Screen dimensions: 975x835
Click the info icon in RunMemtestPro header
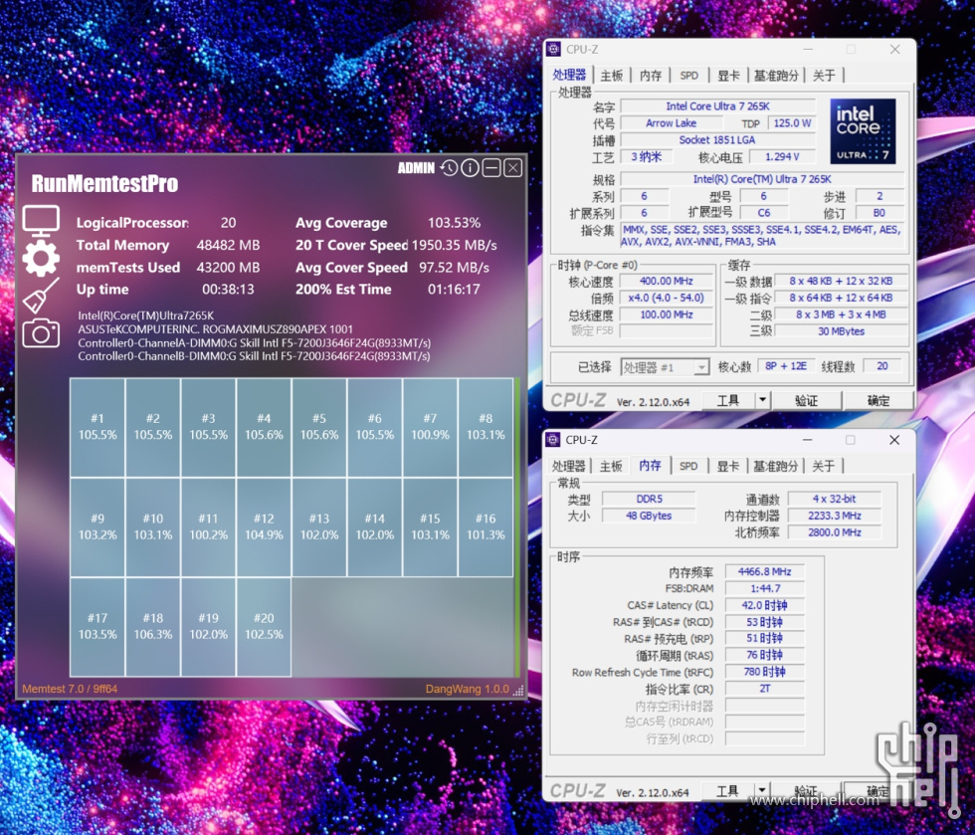tap(470, 168)
